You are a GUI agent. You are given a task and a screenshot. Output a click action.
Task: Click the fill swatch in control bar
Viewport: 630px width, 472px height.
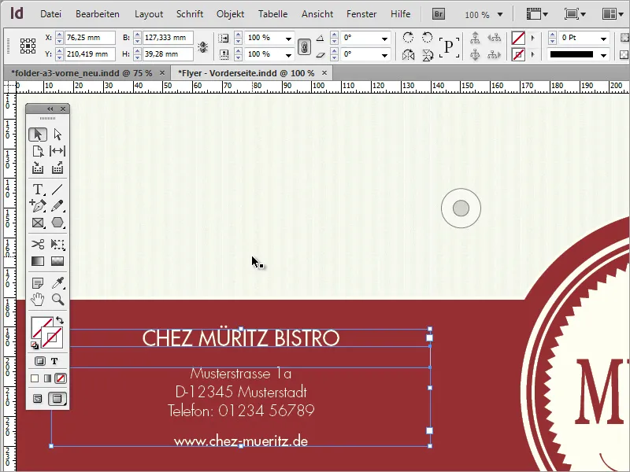(518, 38)
